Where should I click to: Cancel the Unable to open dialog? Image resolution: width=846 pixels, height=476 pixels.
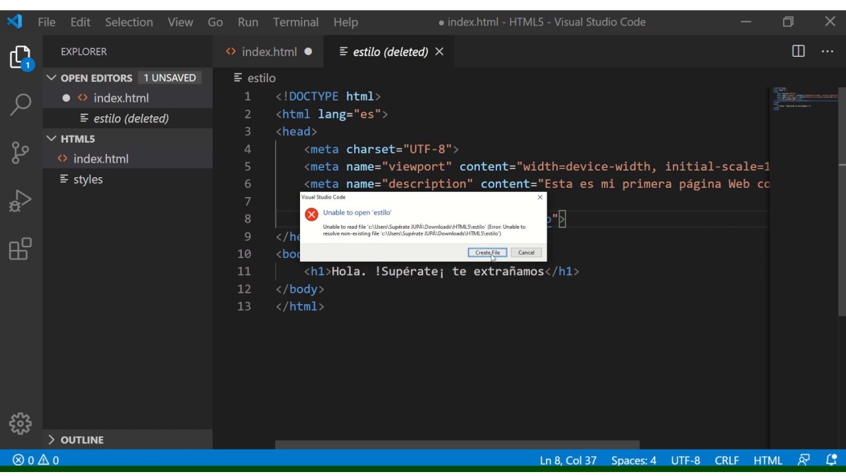(526, 253)
